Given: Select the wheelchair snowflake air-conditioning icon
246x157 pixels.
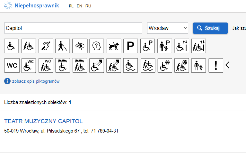Looking at the screenshot, I should tap(165, 66).
